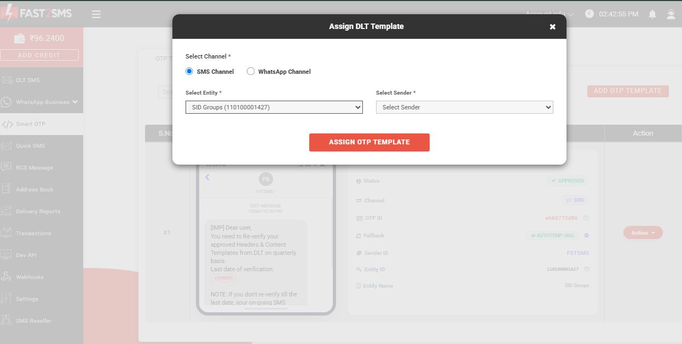Click the FSTSMS sender ID value
The height and width of the screenshot is (344, 682).
point(577,253)
